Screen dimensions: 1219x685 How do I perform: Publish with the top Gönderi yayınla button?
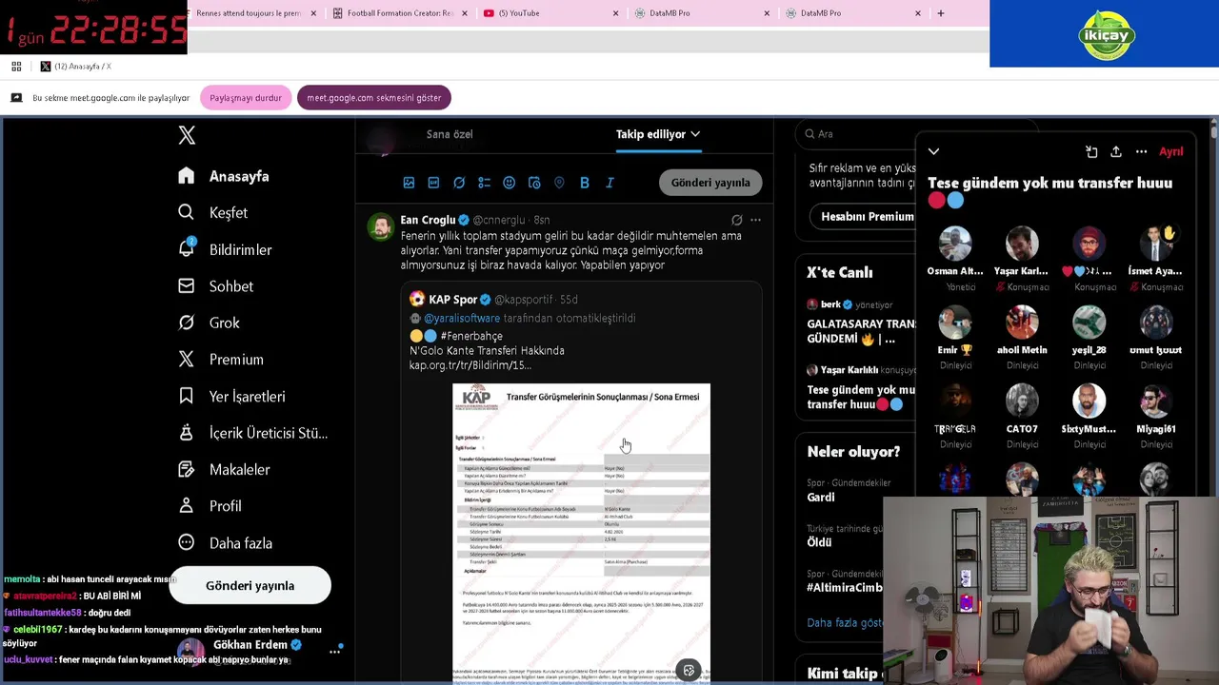click(710, 183)
